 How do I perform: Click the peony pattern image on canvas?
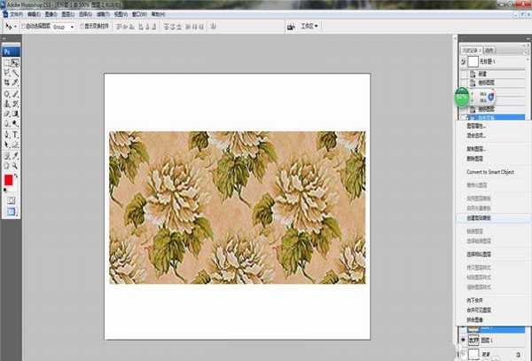[237, 208]
